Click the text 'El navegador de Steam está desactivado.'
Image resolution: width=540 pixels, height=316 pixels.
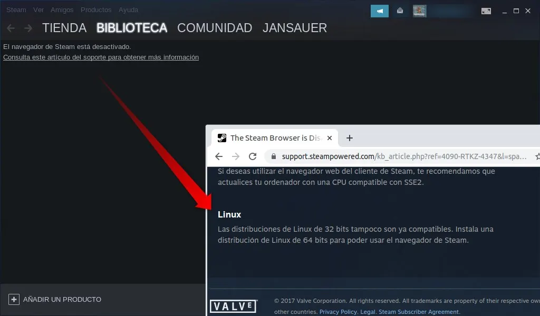coord(67,47)
